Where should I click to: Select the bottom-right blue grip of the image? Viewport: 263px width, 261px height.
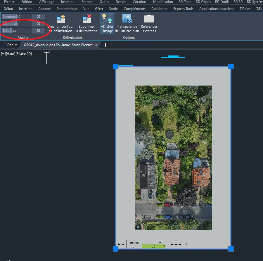[x=231, y=249]
